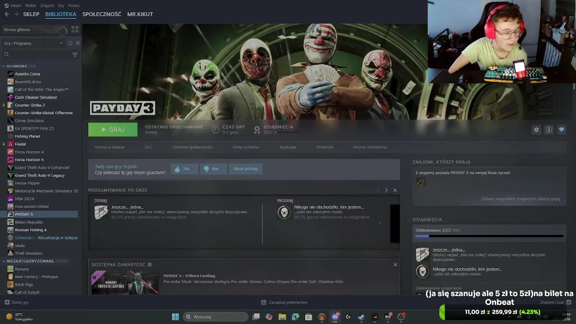This screenshot has width=576, height=324.
Task: Close the Podsumowanie po grze panel
Action: (395, 190)
